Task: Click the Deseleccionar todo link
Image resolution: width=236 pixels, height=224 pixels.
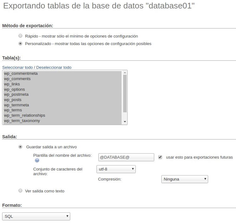Action: coord(54,68)
